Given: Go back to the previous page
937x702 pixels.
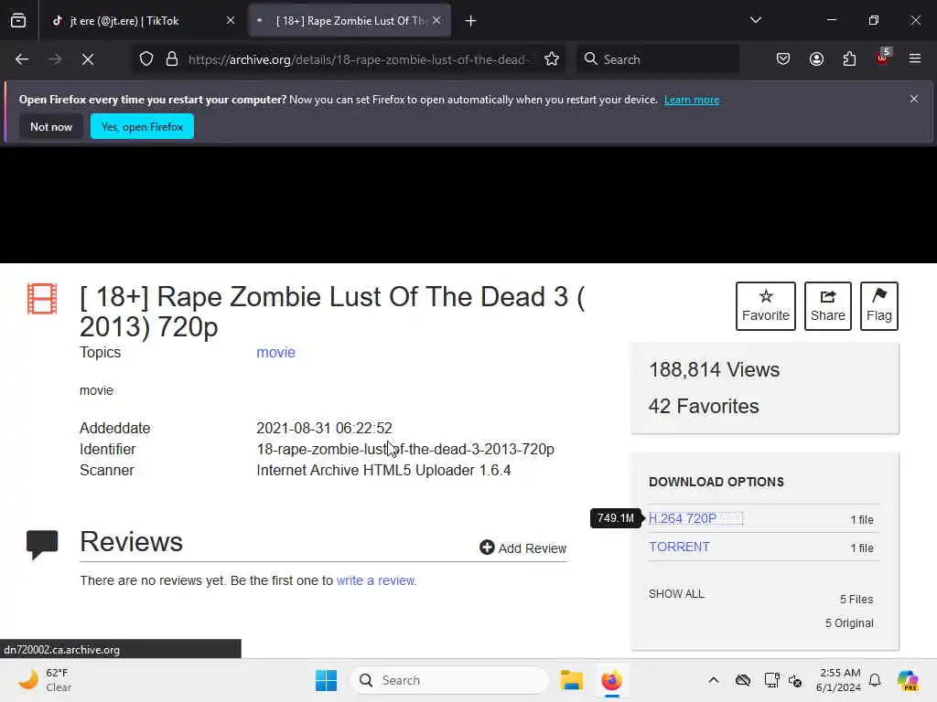Looking at the screenshot, I should 22,59.
